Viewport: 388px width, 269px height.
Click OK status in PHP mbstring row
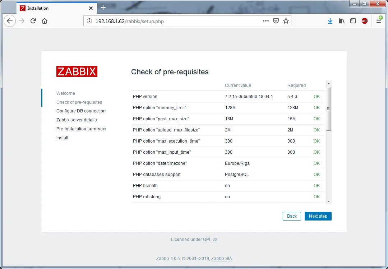317,197
